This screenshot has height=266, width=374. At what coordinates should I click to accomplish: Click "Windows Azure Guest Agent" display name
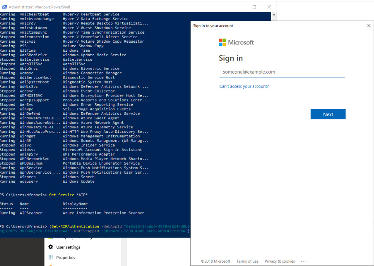point(91,118)
